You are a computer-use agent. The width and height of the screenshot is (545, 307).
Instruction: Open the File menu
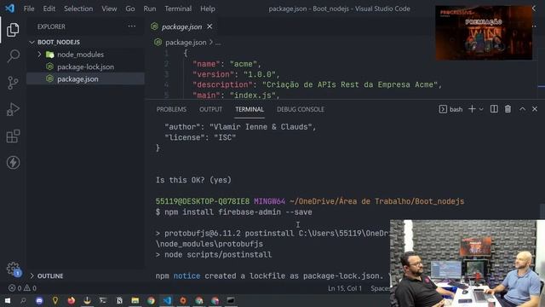29,9
